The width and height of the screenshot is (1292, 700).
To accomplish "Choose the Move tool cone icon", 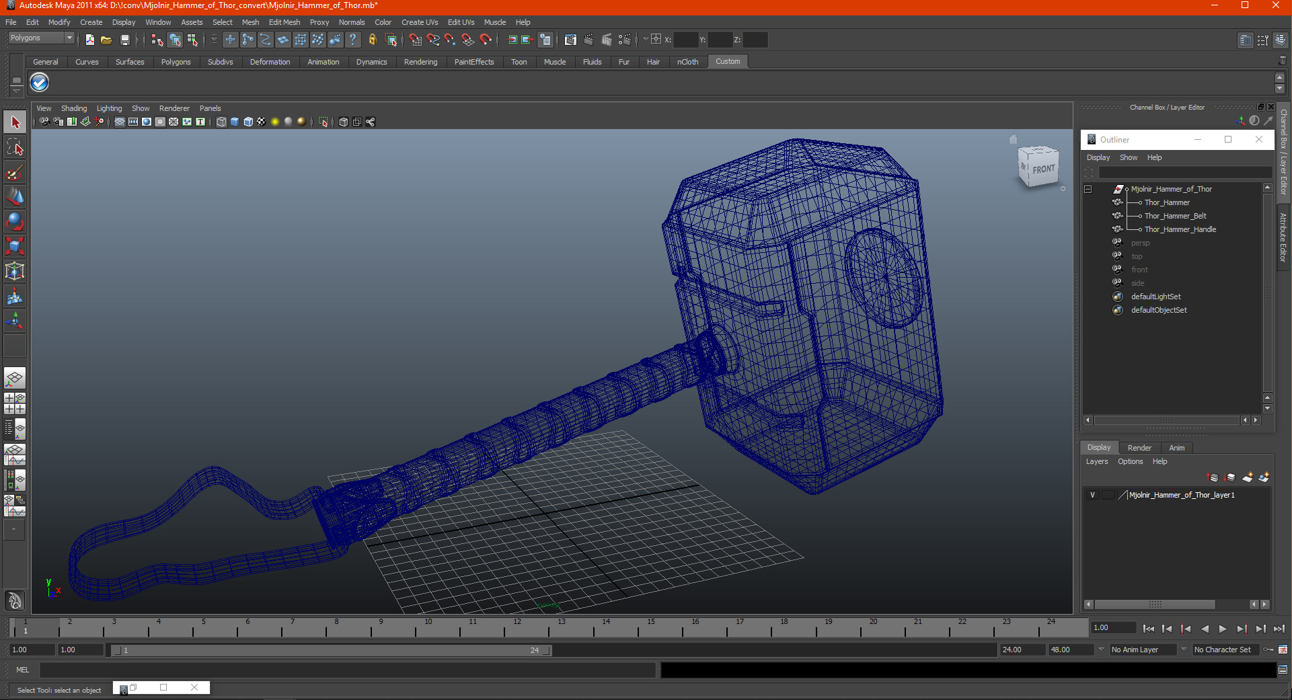I will (15, 196).
